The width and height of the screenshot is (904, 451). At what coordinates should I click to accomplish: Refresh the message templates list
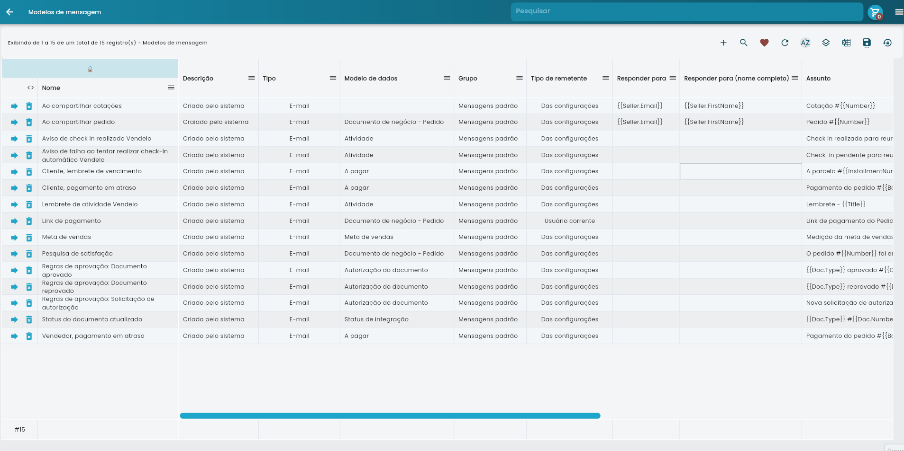785,43
